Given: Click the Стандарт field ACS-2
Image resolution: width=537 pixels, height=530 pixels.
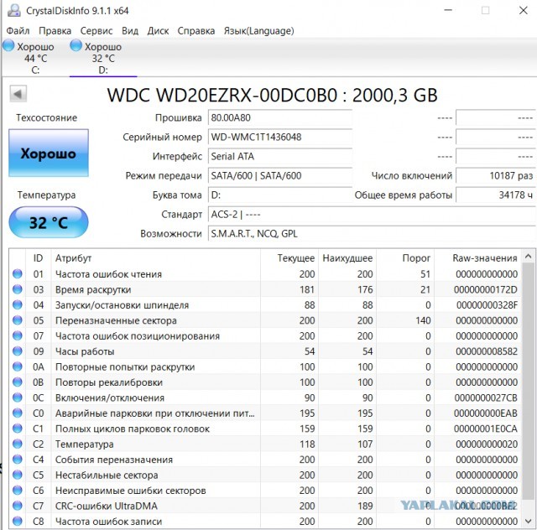Looking at the screenshot, I should 372,215.
